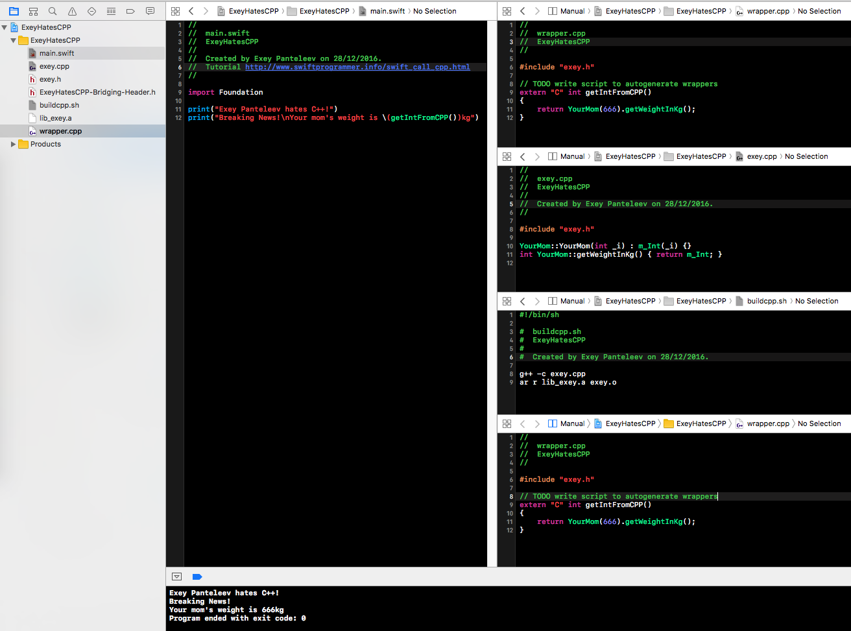Expand the Products folder

(13, 144)
